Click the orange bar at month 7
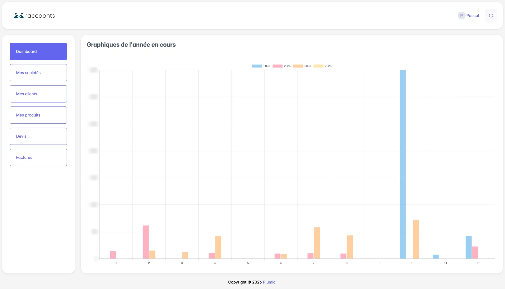This screenshot has height=289, width=505. [317, 243]
